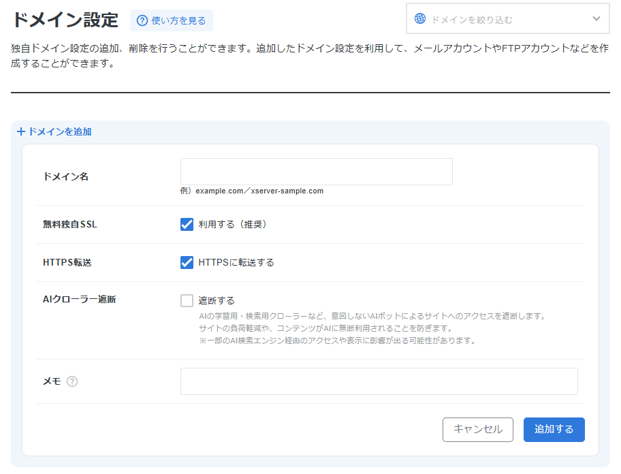Click into the メモ input field

379,381
